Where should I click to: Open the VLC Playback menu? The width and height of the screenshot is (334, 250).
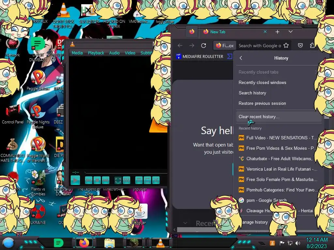96,53
